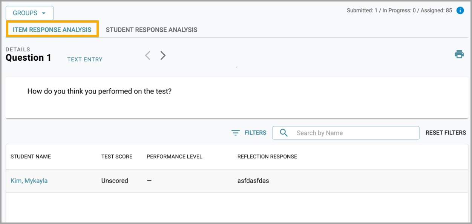Click the printer icon
The image size is (472, 224).
point(459,54)
